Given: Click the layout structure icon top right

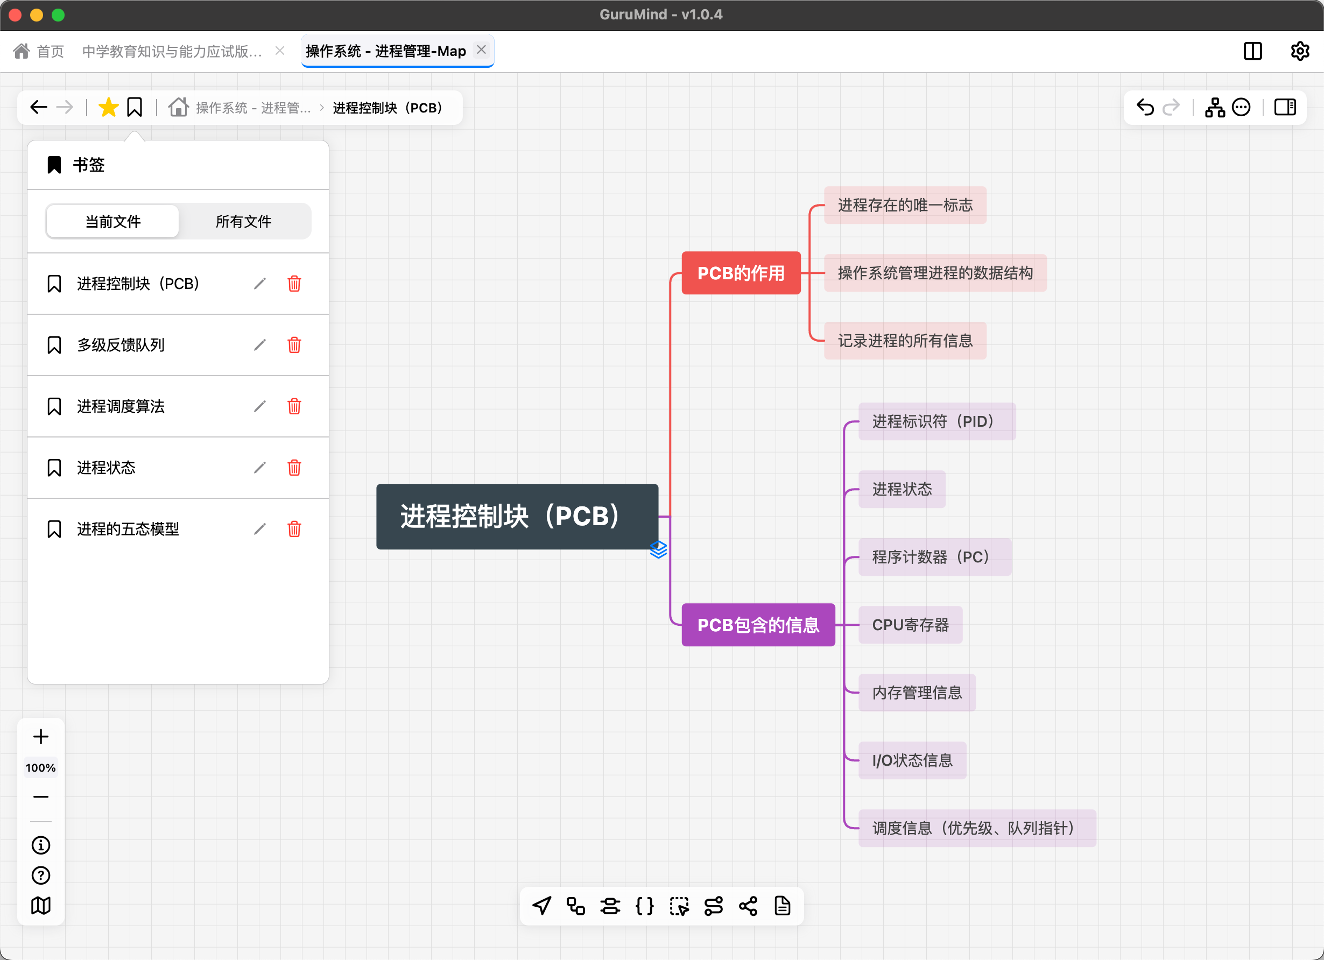Looking at the screenshot, I should (x=1215, y=108).
